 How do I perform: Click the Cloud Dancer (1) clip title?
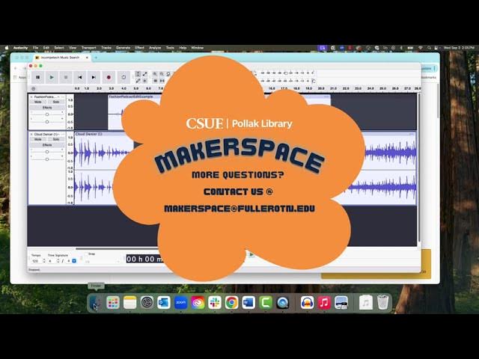tap(89, 134)
